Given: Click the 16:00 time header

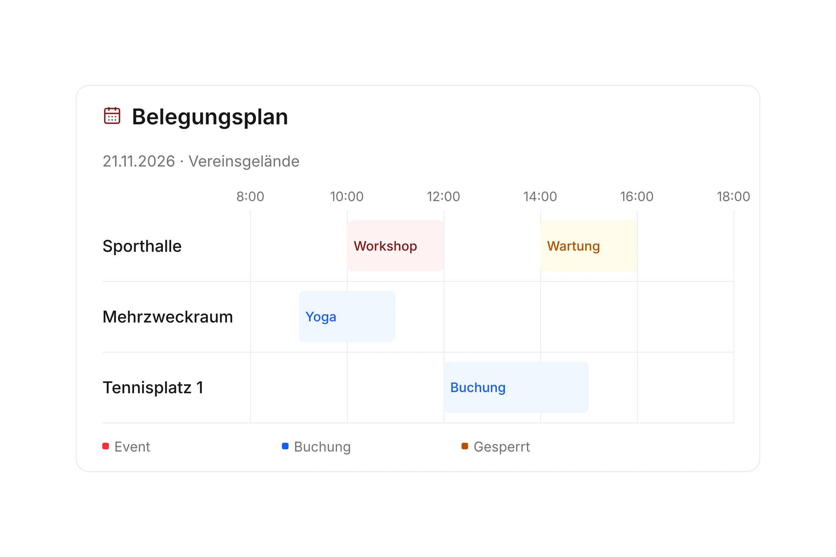Looking at the screenshot, I should click(637, 197).
